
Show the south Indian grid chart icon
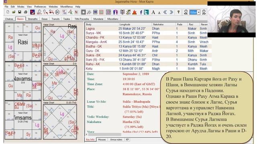coord(83,12)
